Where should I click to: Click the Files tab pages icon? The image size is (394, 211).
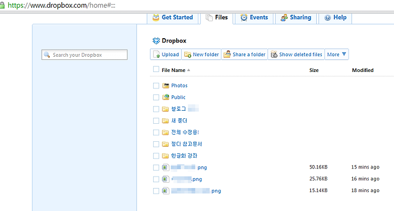209,17
